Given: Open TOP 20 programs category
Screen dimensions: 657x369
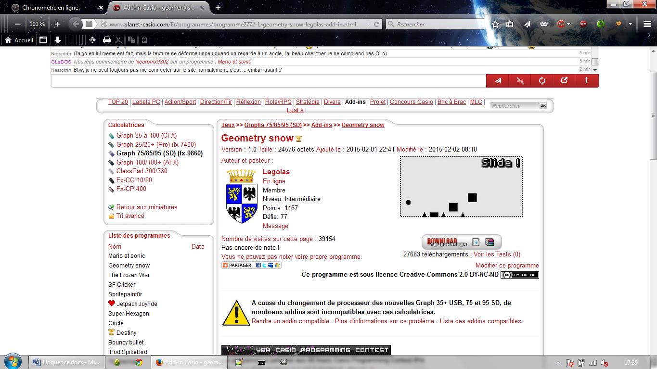Looking at the screenshot, I should tap(118, 102).
